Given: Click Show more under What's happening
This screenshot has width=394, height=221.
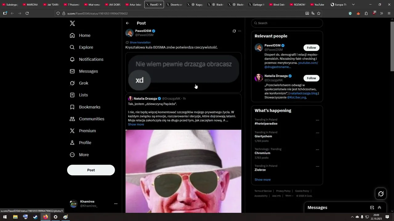Looking at the screenshot, I should click(263, 180).
